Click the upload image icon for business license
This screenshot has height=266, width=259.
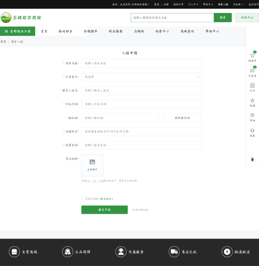[x=92, y=162]
